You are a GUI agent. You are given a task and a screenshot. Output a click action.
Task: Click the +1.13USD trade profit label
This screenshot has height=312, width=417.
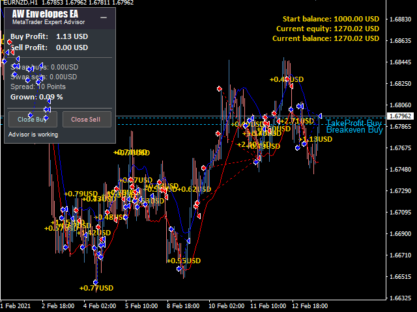pyautogui.click(x=315, y=139)
